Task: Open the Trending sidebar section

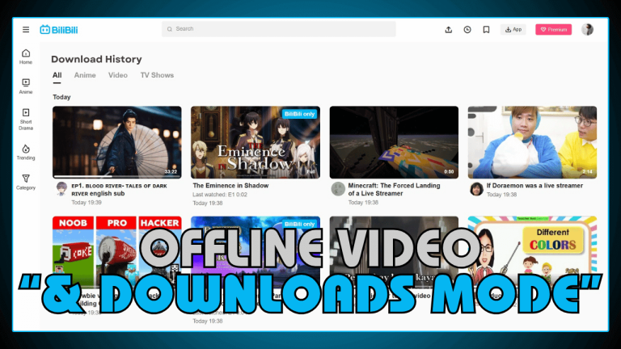Action: point(26,152)
